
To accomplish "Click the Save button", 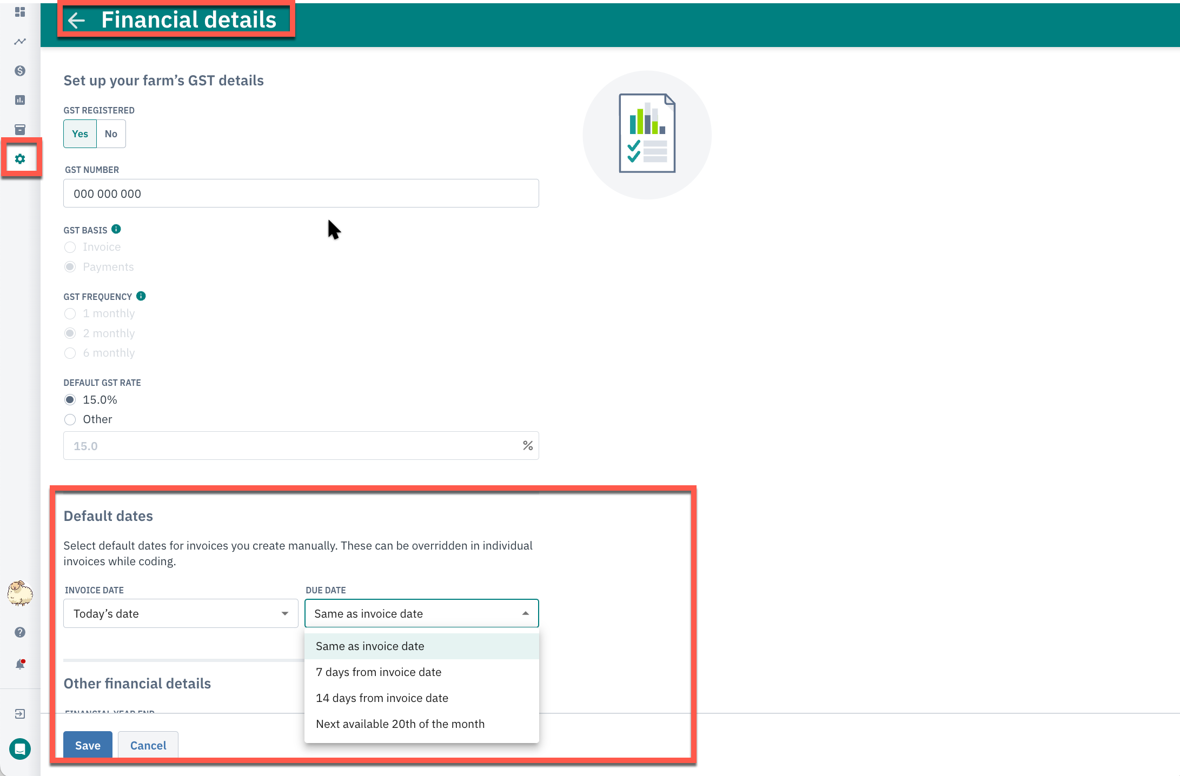I will coord(88,745).
